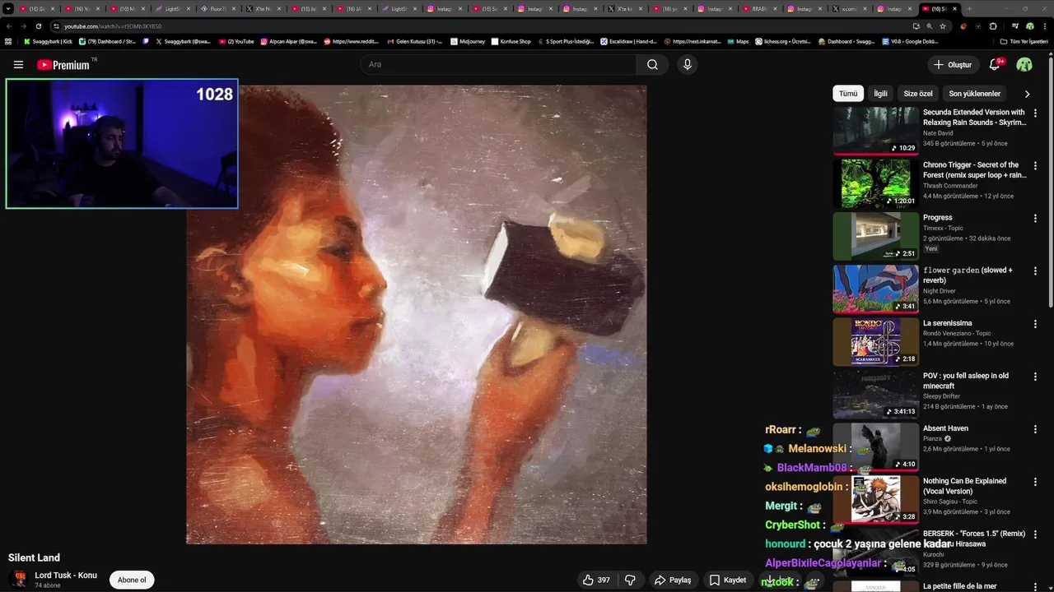Click in the Ara search field

pos(498,64)
